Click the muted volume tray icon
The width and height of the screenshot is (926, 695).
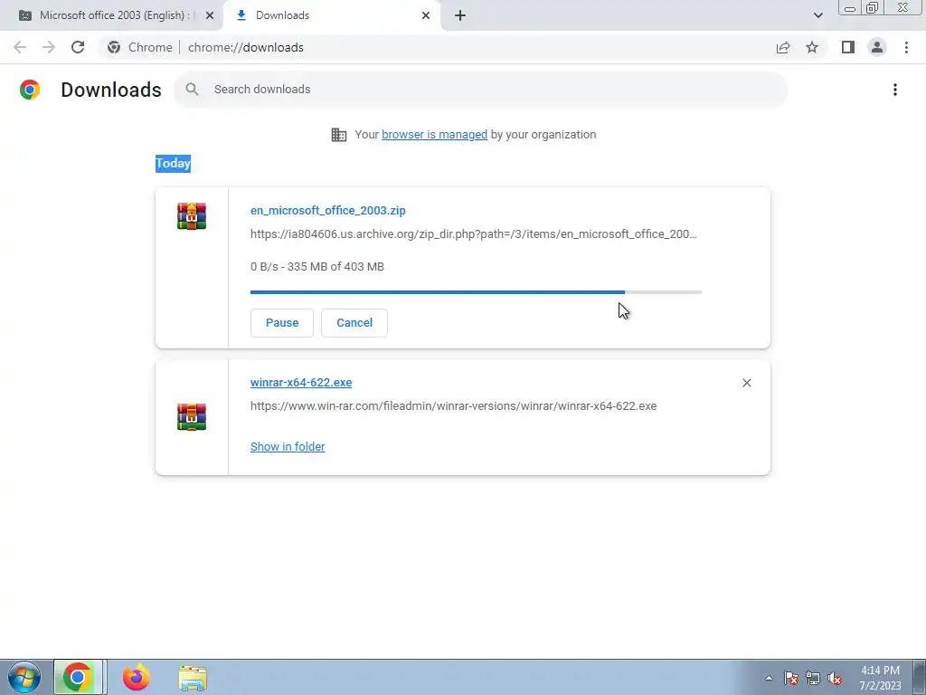tap(835, 679)
